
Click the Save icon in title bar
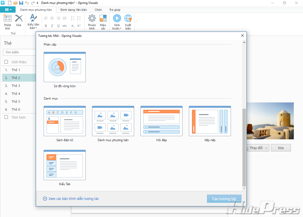21,3
